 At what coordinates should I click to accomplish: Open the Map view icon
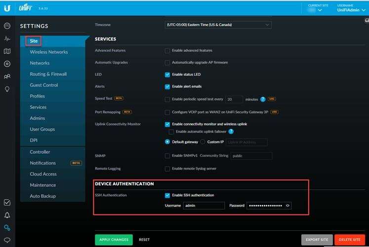(7, 51)
